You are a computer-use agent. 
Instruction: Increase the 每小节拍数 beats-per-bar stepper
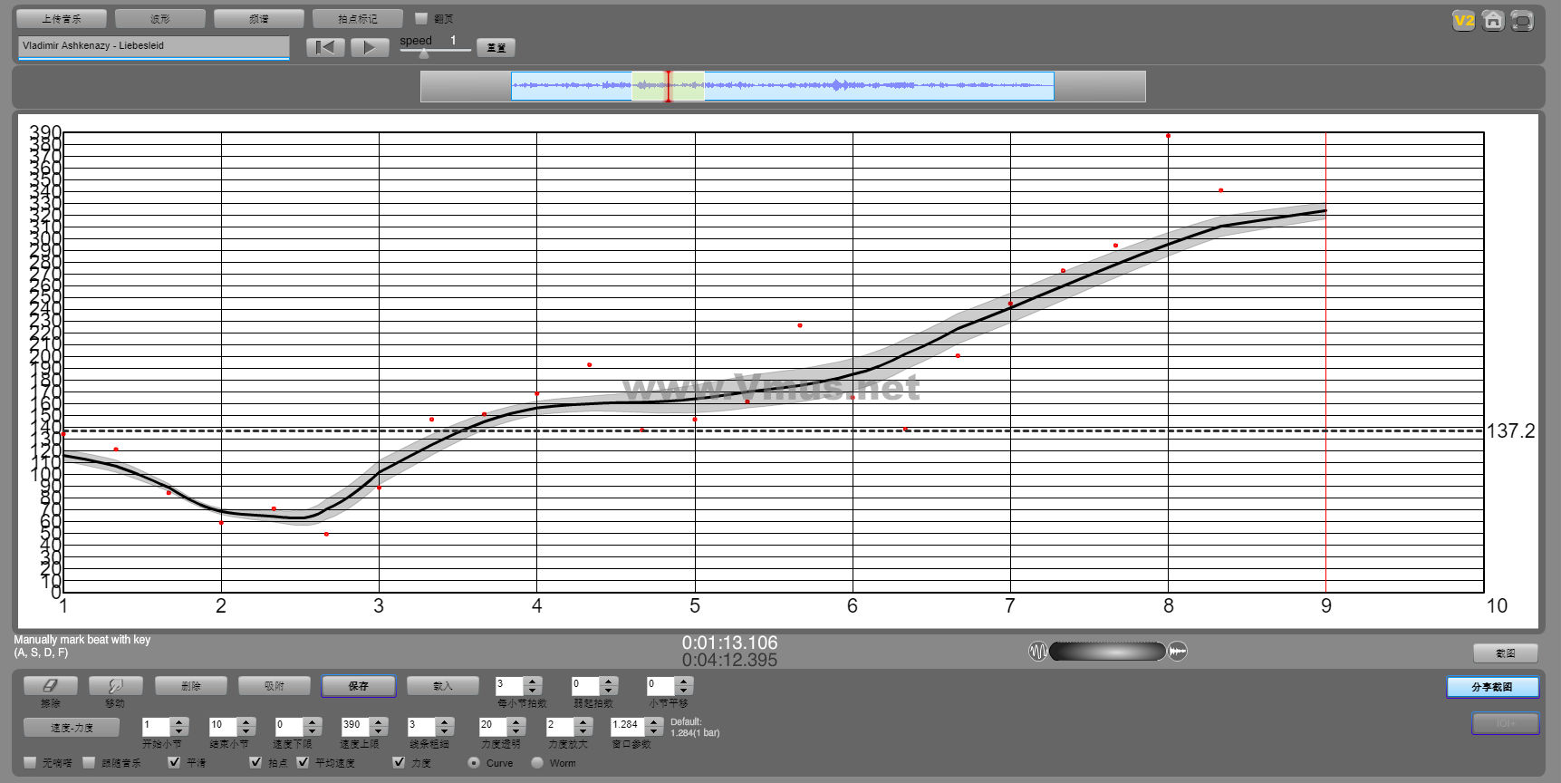(x=533, y=681)
